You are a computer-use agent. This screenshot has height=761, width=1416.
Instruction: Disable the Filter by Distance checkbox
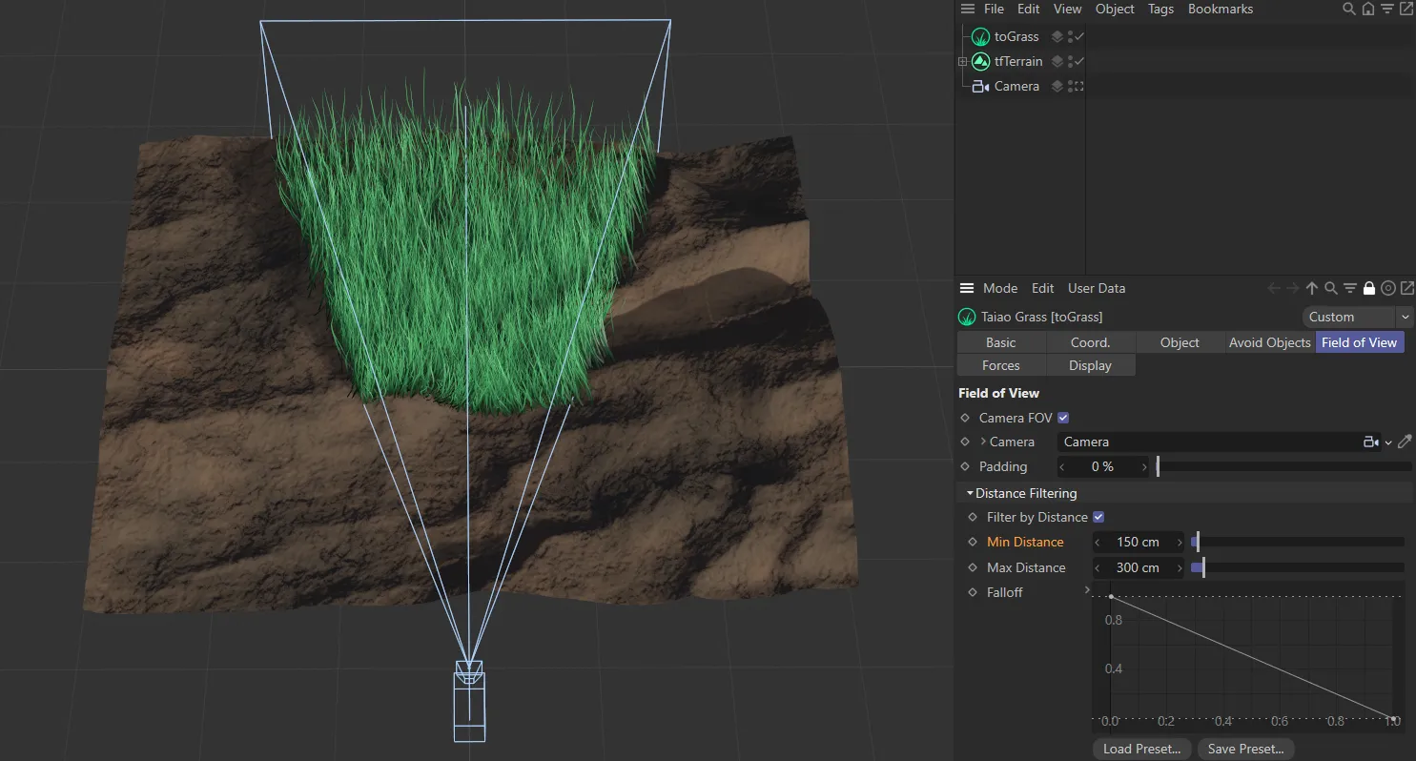click(1098, 517)
